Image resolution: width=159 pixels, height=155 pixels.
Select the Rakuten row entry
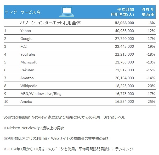click(x=27, y=70)
